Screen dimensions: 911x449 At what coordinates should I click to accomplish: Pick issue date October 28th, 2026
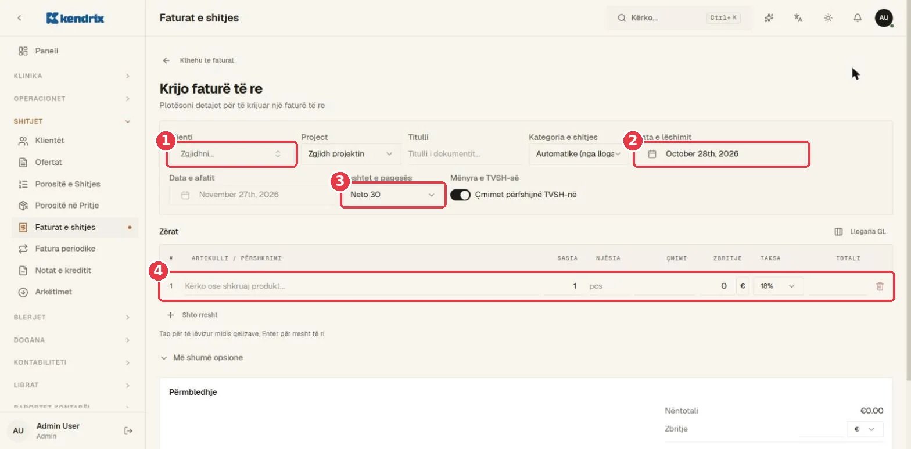720,154
